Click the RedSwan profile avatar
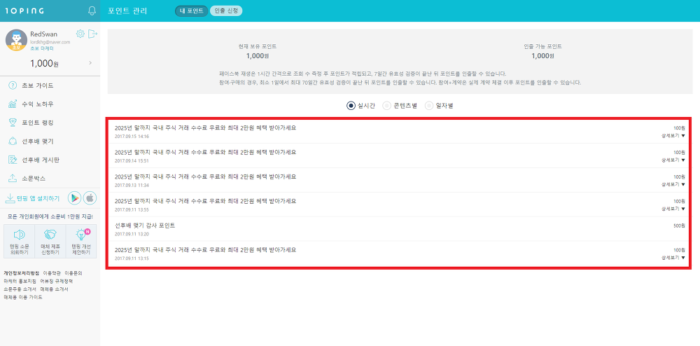Image resolution: width=700 pixels, height=346 pixels. [16, 40]
